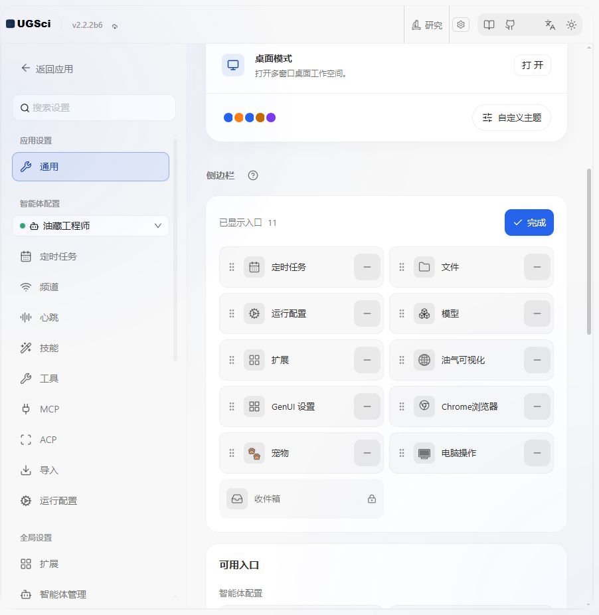Image resolution: width=599 pixels, height=615 pixels.
Task: Open 频道 in left sidebar
Action: pos(90,287)
